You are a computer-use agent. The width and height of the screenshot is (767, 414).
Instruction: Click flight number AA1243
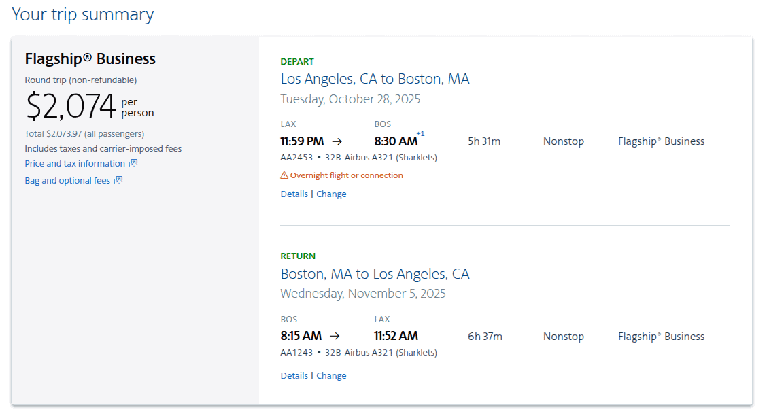pyautogui.click(x=295, y=352)
